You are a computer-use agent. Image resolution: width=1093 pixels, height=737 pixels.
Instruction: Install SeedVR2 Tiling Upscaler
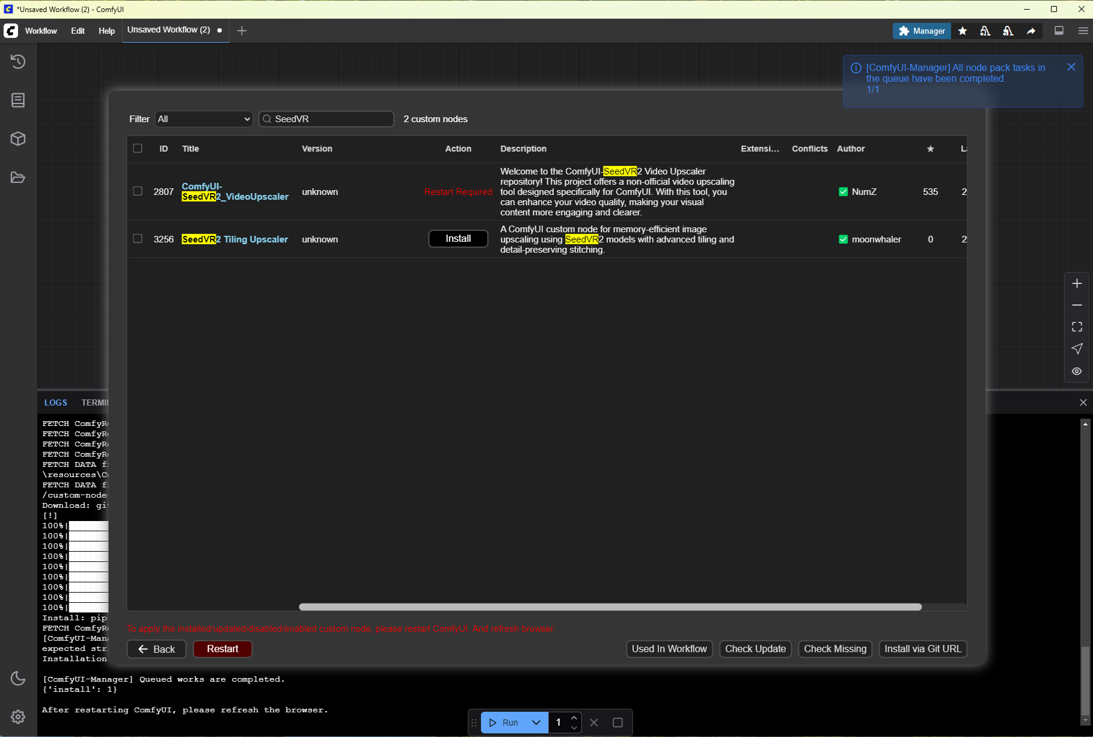point(458,239)
